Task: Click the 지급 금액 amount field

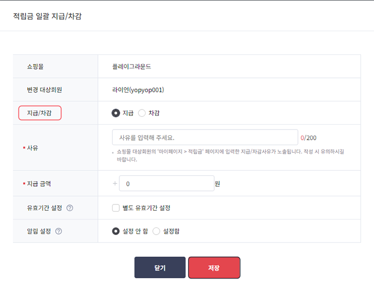Action: [x=167, y=184]
